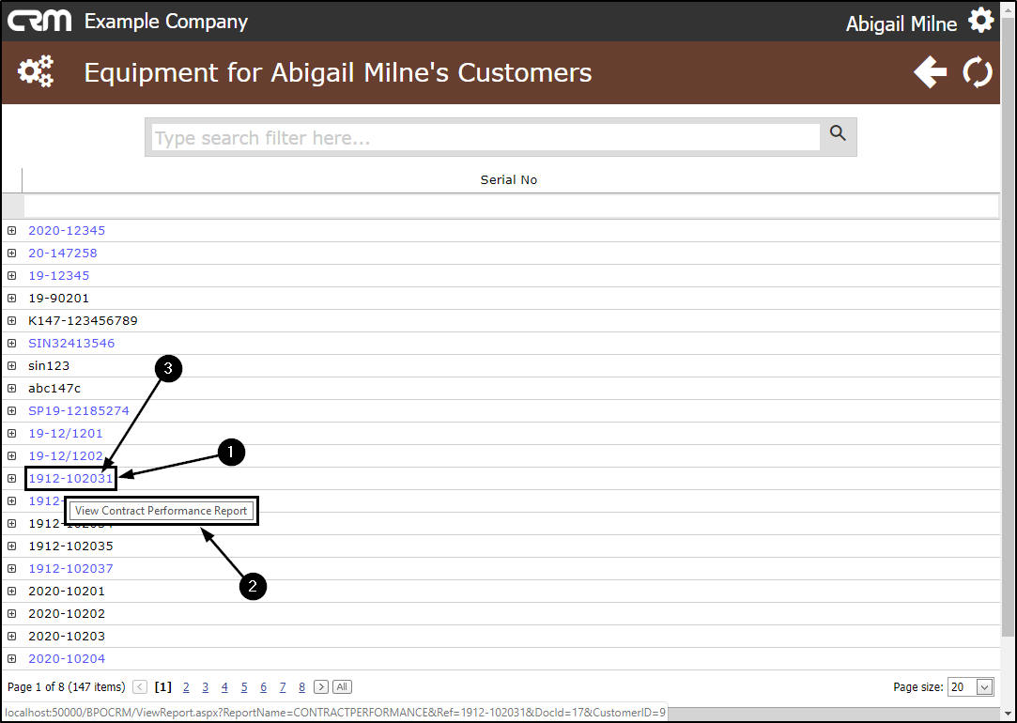This screenshot has height=723, width=1017.
Task: Click the vertical scrollbar on the right
Action: tap(1009, 376)
